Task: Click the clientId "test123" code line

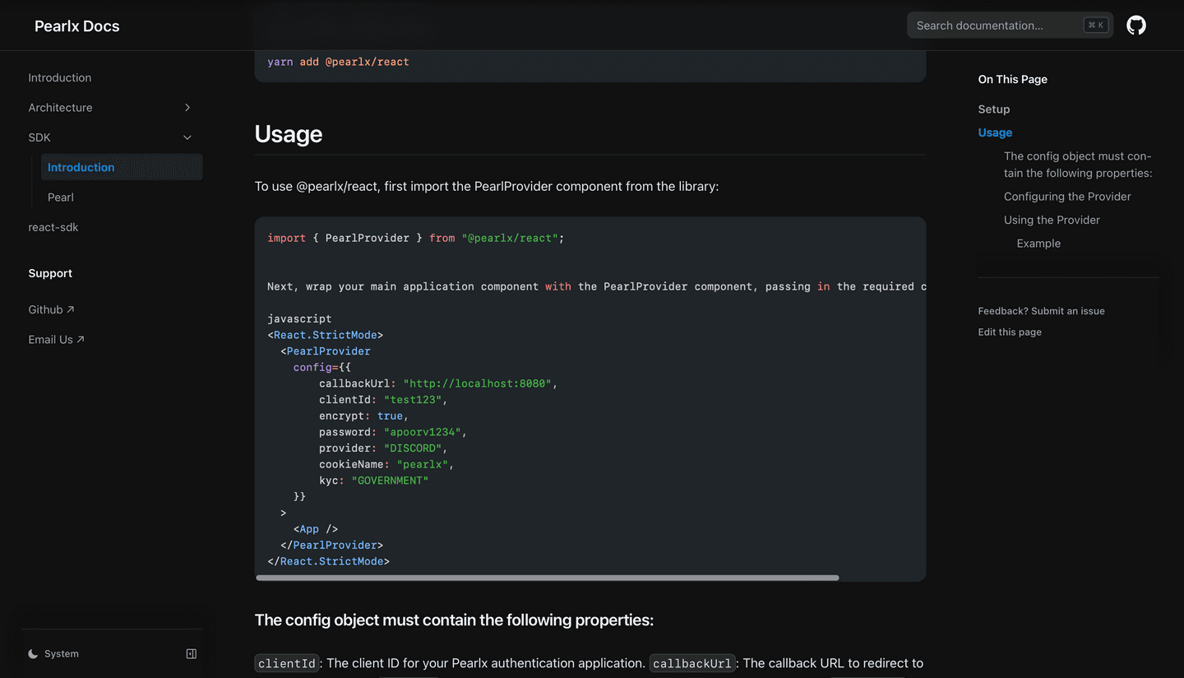Action: [383, 399]
